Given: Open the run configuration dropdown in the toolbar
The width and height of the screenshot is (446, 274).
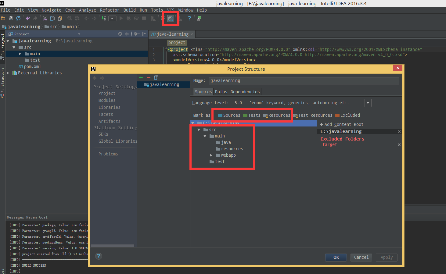Looking at the screenshot, I should [112, 18].
